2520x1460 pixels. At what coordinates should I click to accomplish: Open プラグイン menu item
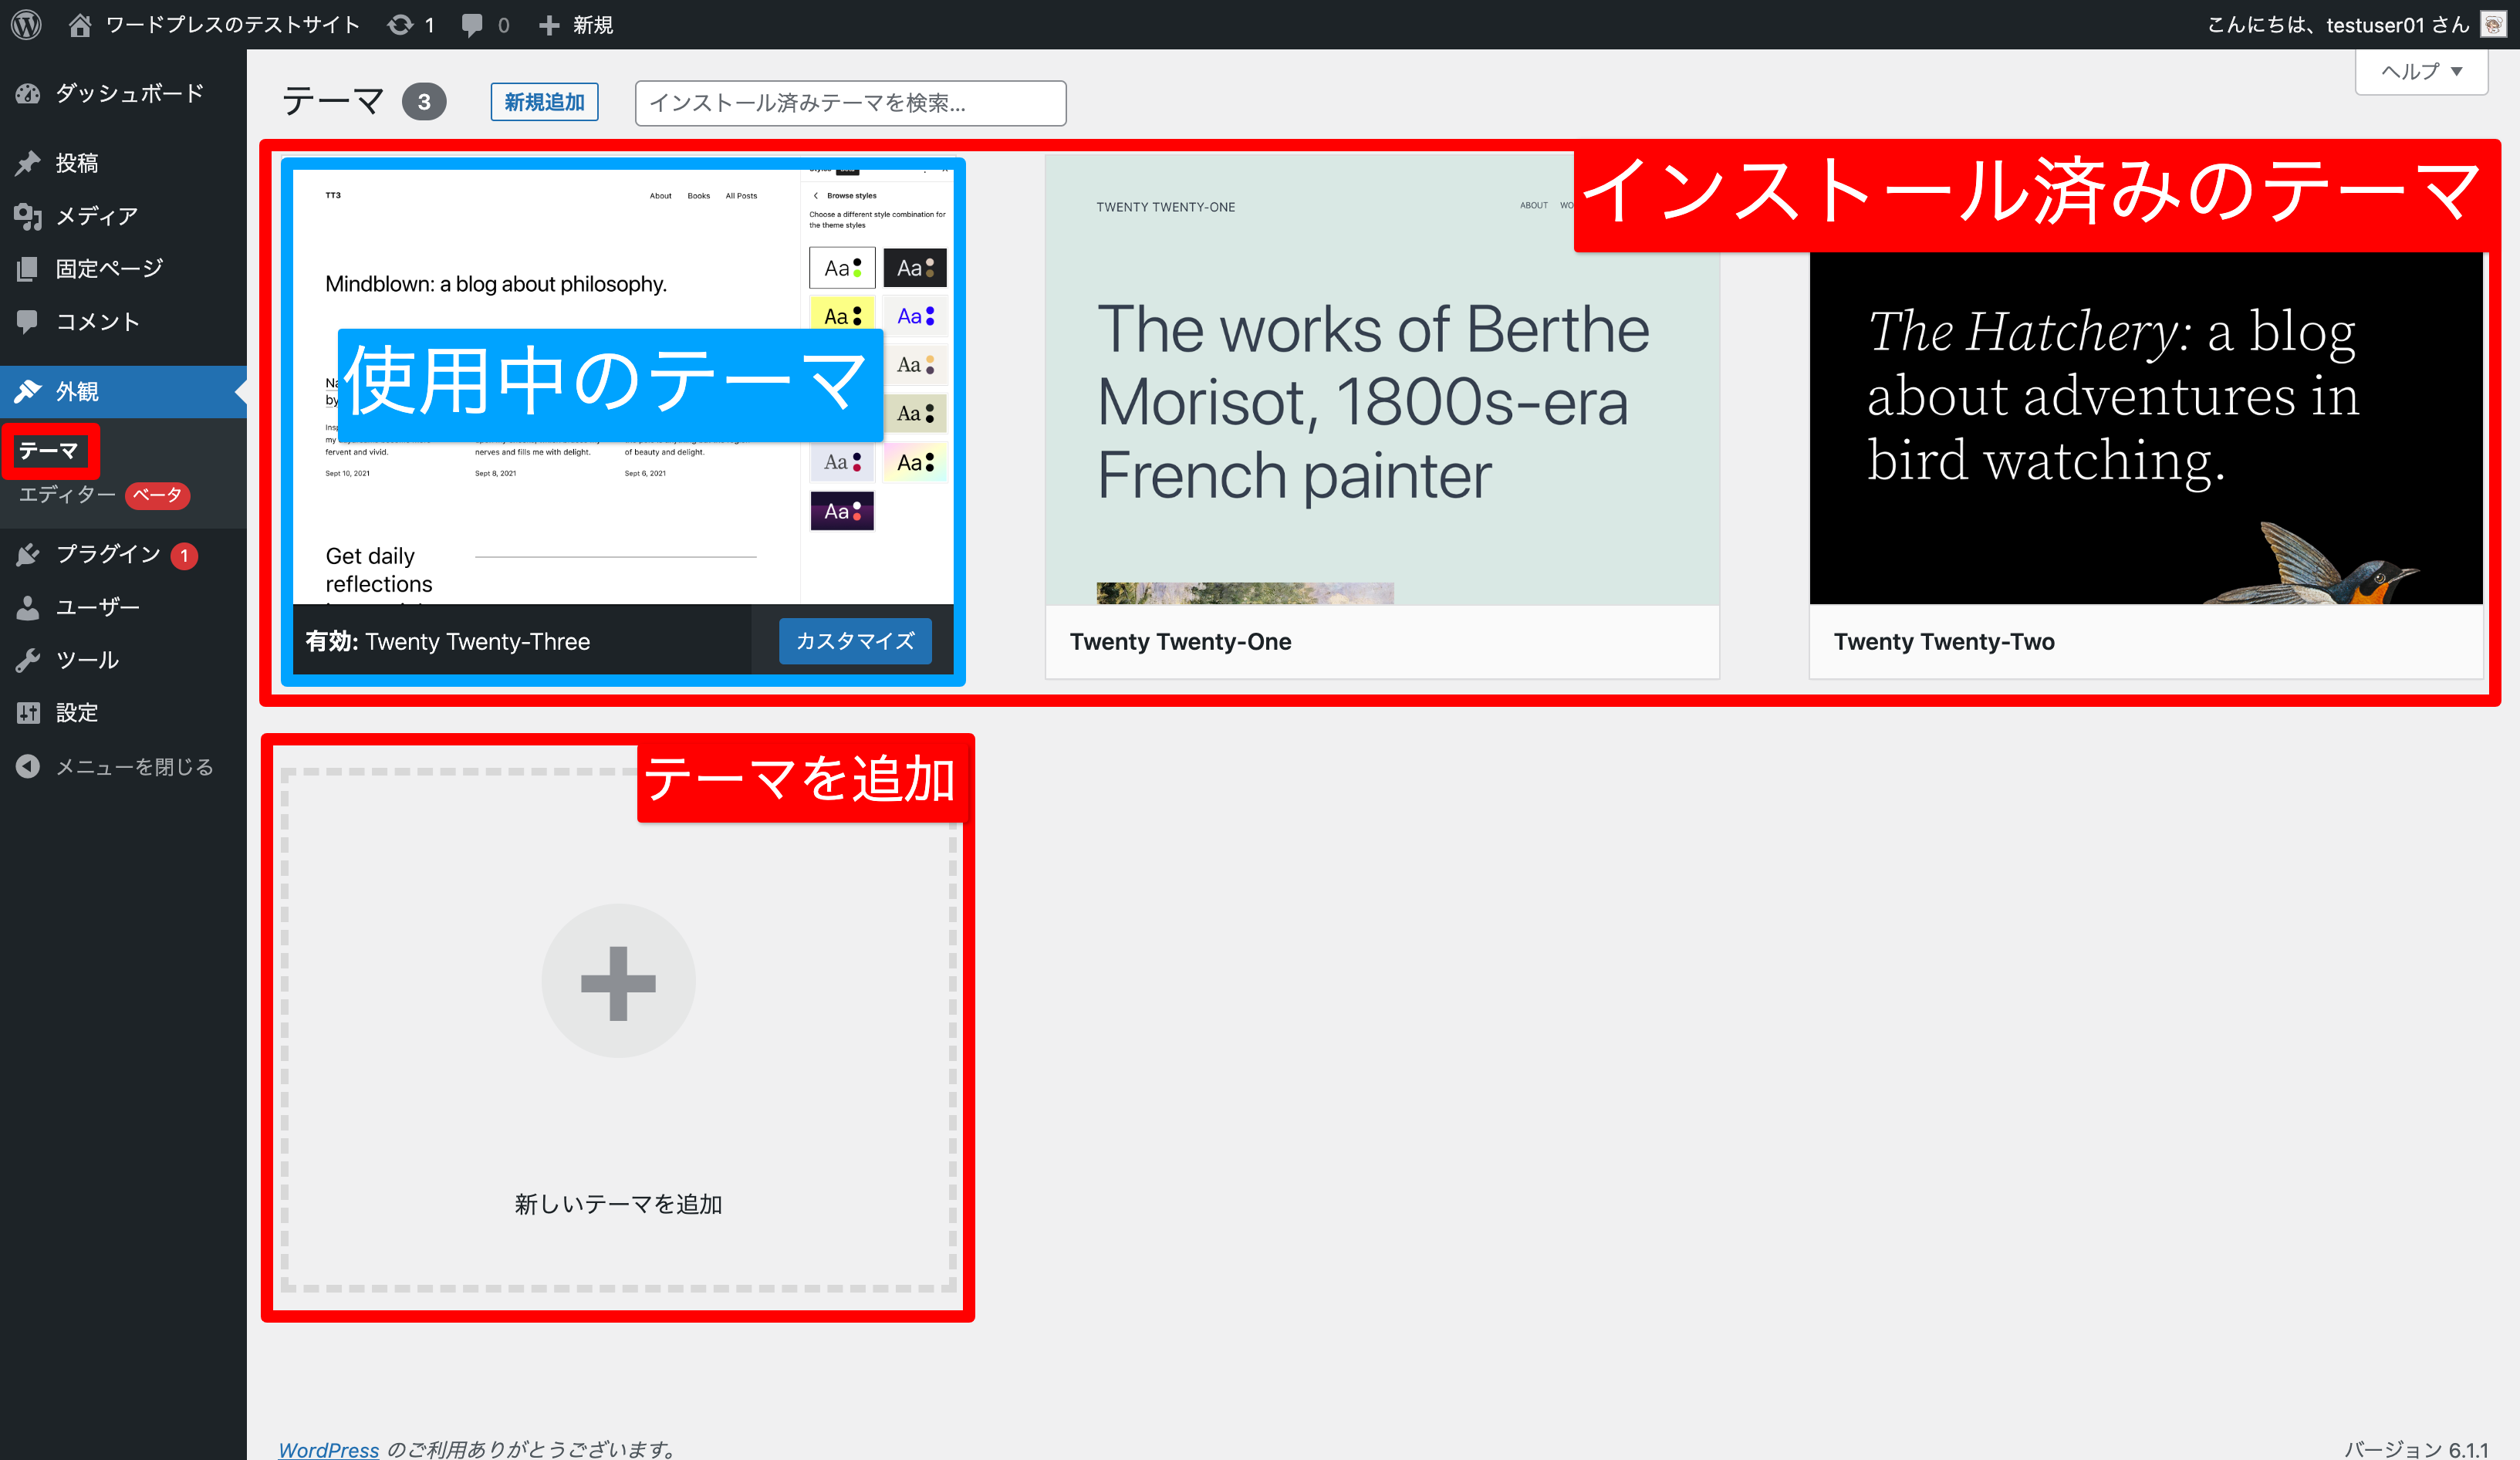point(123,554)
